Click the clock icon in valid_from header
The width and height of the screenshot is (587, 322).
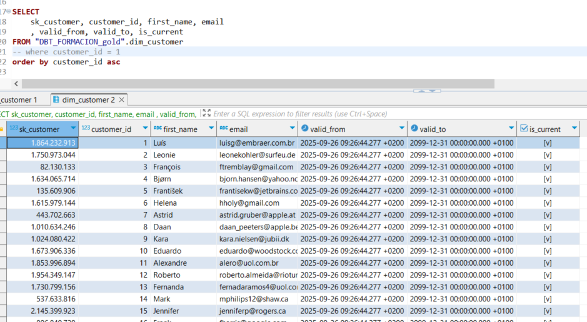tap(304, 129)
